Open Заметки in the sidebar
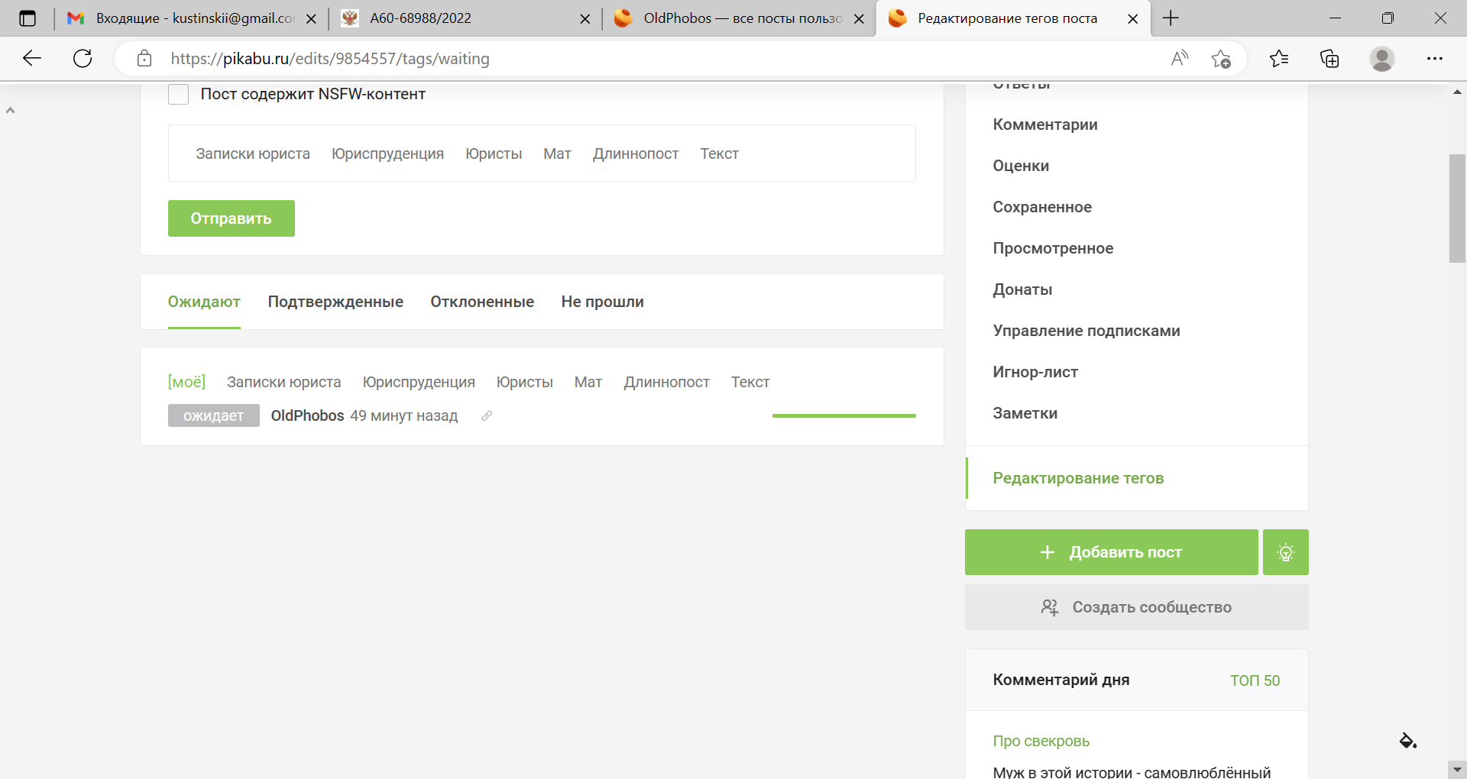The width and height of the screenshot is (1467, 779). pyautogui.click(x=1025, y=413)
